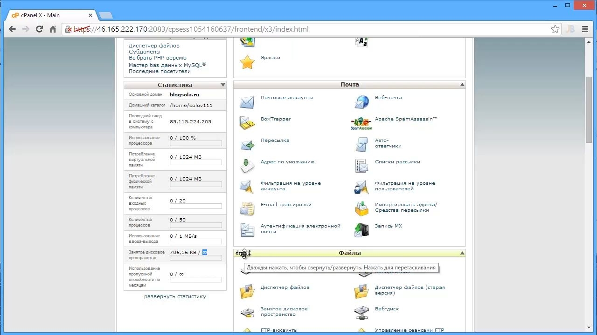The width and height of the screenshot is (597, 335).
Task: Click the Субдомены link
Action: tap(145, 52)
